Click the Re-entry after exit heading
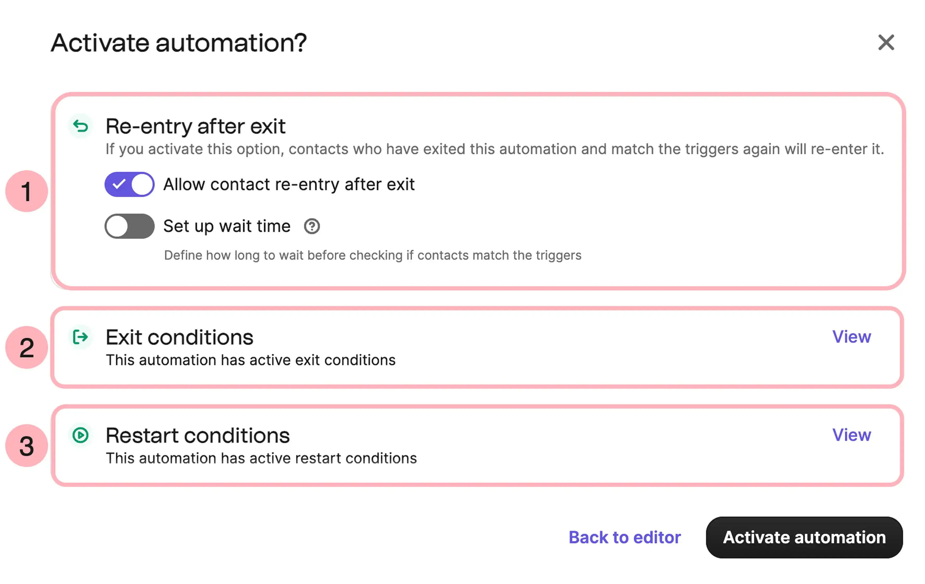The height and width of the screenshot is (584, 925). pos(195,126)
